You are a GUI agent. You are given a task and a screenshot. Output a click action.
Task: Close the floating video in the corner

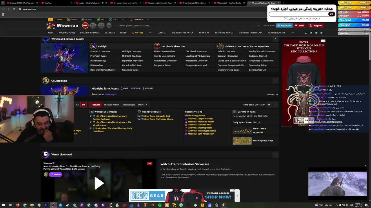pos(365,166)
